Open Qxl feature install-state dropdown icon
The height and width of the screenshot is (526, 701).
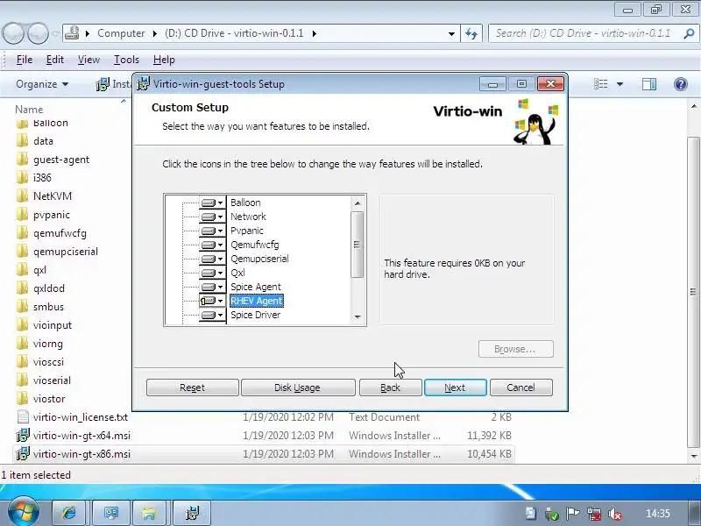(212, 273)
